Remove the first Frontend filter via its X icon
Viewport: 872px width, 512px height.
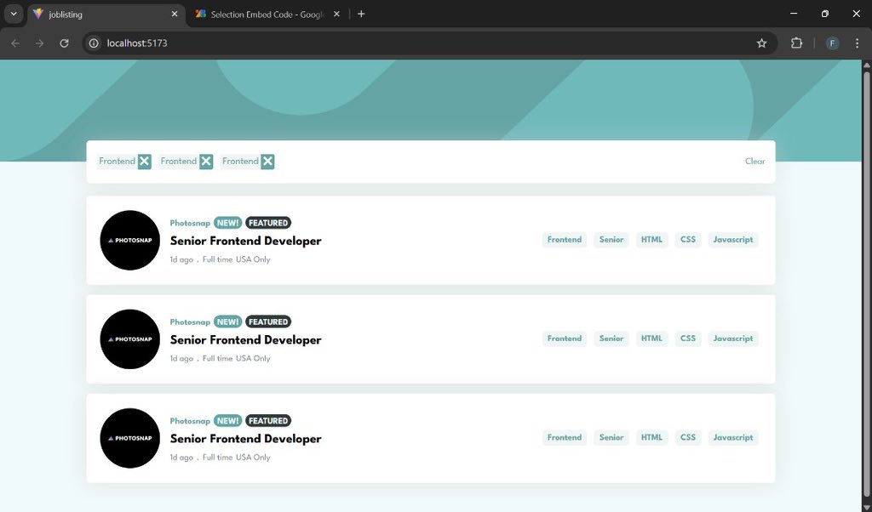point(144,161)
